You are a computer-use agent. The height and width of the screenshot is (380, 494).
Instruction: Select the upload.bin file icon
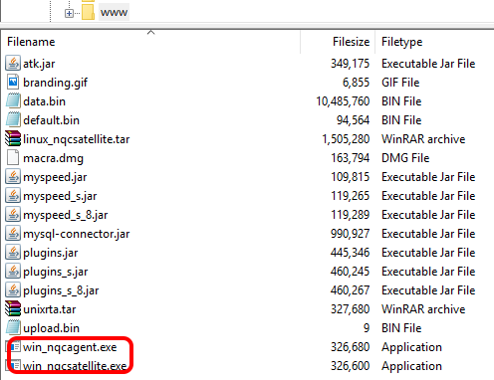pos(13,327)
